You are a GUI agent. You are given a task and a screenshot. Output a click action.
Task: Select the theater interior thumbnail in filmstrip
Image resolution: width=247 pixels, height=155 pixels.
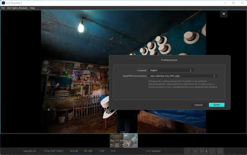(x=116, y=140)
